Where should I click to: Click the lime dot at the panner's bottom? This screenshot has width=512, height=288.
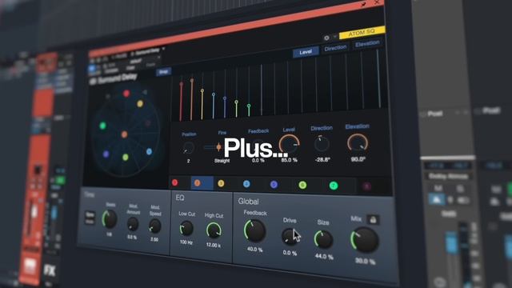pos(126,158)
